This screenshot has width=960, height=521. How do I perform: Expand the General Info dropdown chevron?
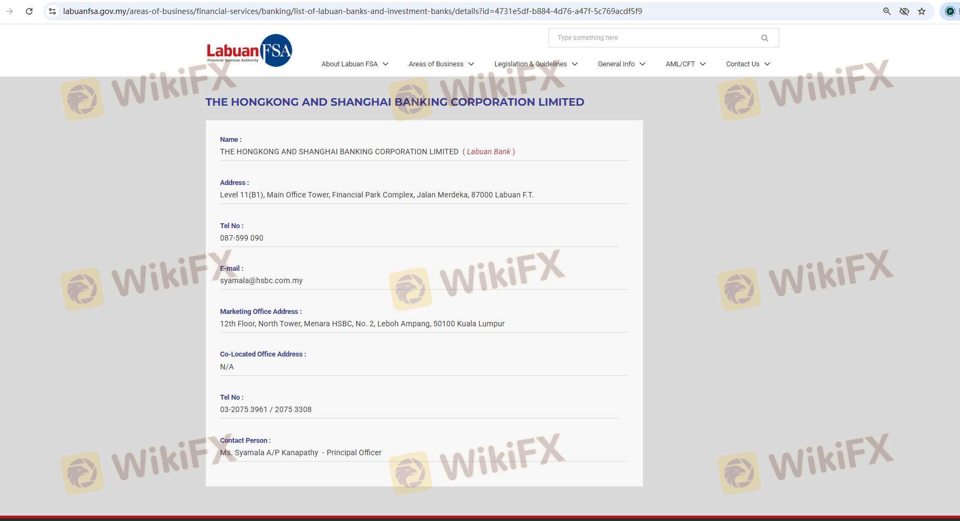pyautogui.click(x=643, y=64)
